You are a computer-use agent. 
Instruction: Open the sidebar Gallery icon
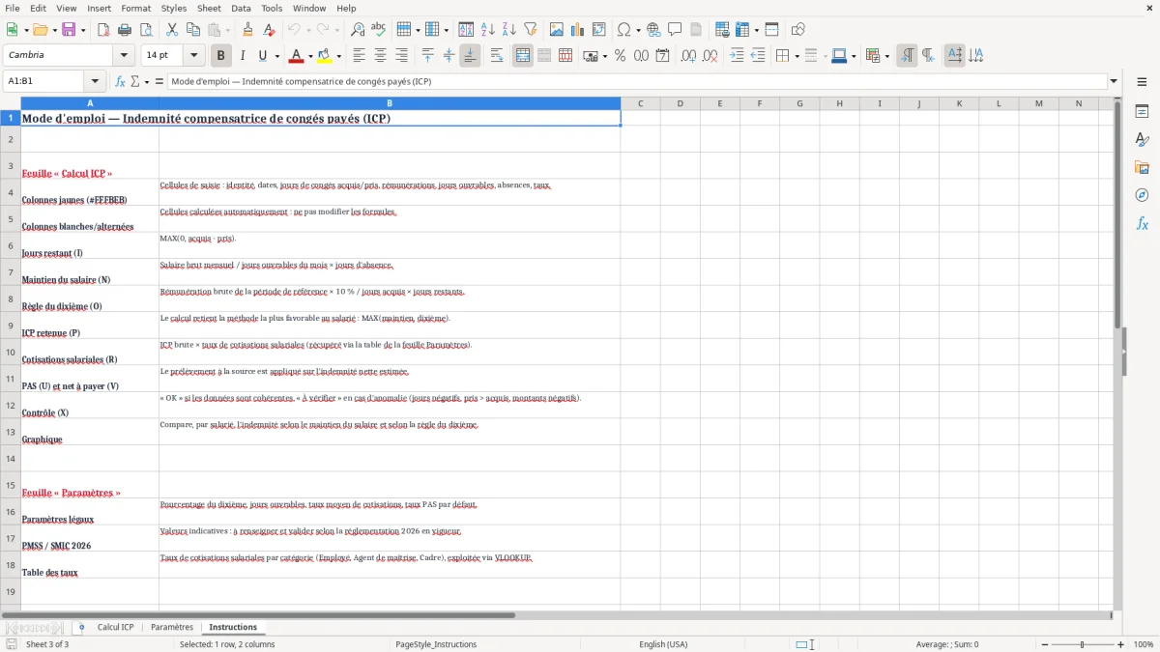click(1142, 167)
